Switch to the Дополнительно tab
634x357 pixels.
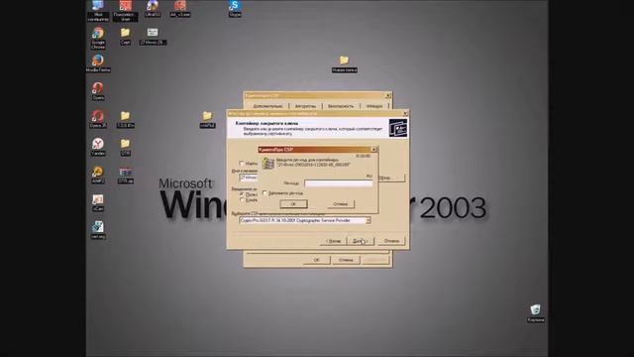tap(267, 106)
